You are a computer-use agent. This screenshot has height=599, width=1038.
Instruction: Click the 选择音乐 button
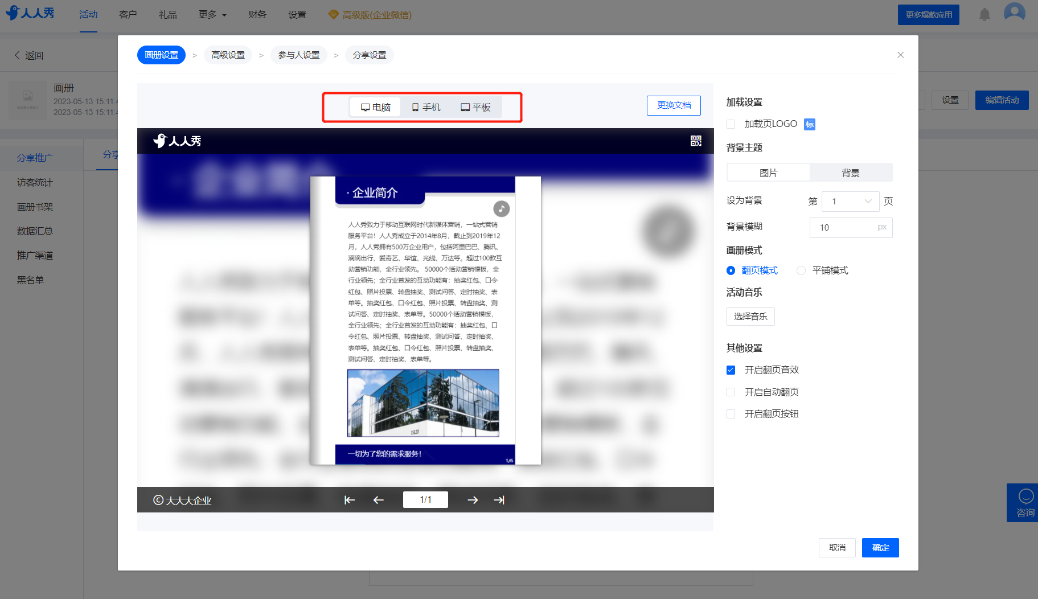tap(750, 317)
